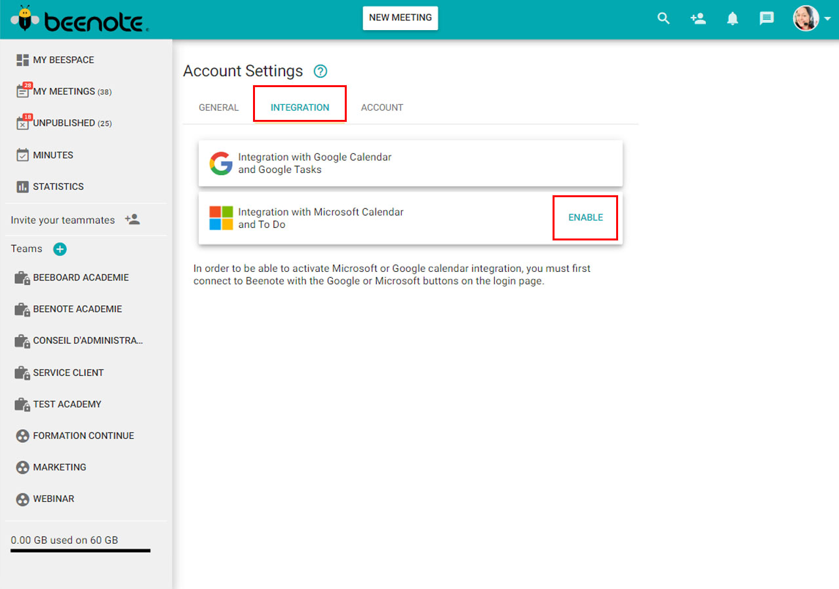Click the Conseil d'Administra briefcase icon
The height and width of the screenshot is (589, 839).
point(22,341)
